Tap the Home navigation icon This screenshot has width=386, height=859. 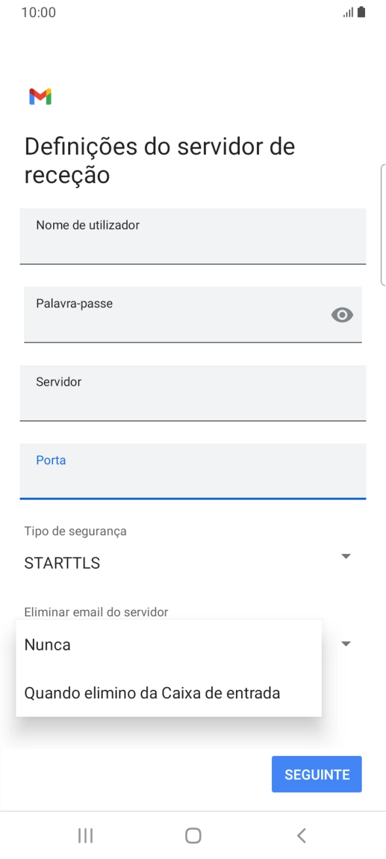tap(193, 835)
